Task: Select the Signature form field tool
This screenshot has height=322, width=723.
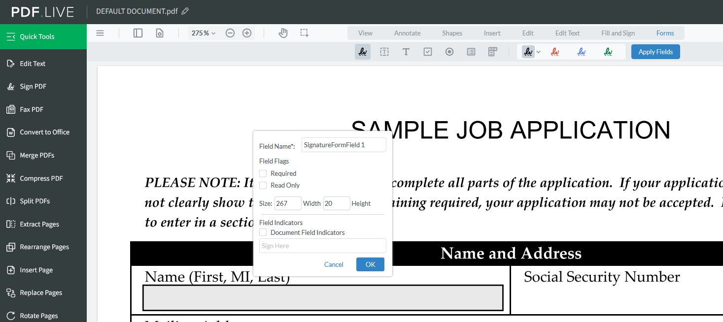Action: [363, 52]
